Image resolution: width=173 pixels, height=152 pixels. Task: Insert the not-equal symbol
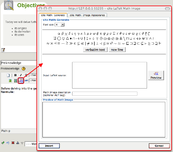(88, 43)
